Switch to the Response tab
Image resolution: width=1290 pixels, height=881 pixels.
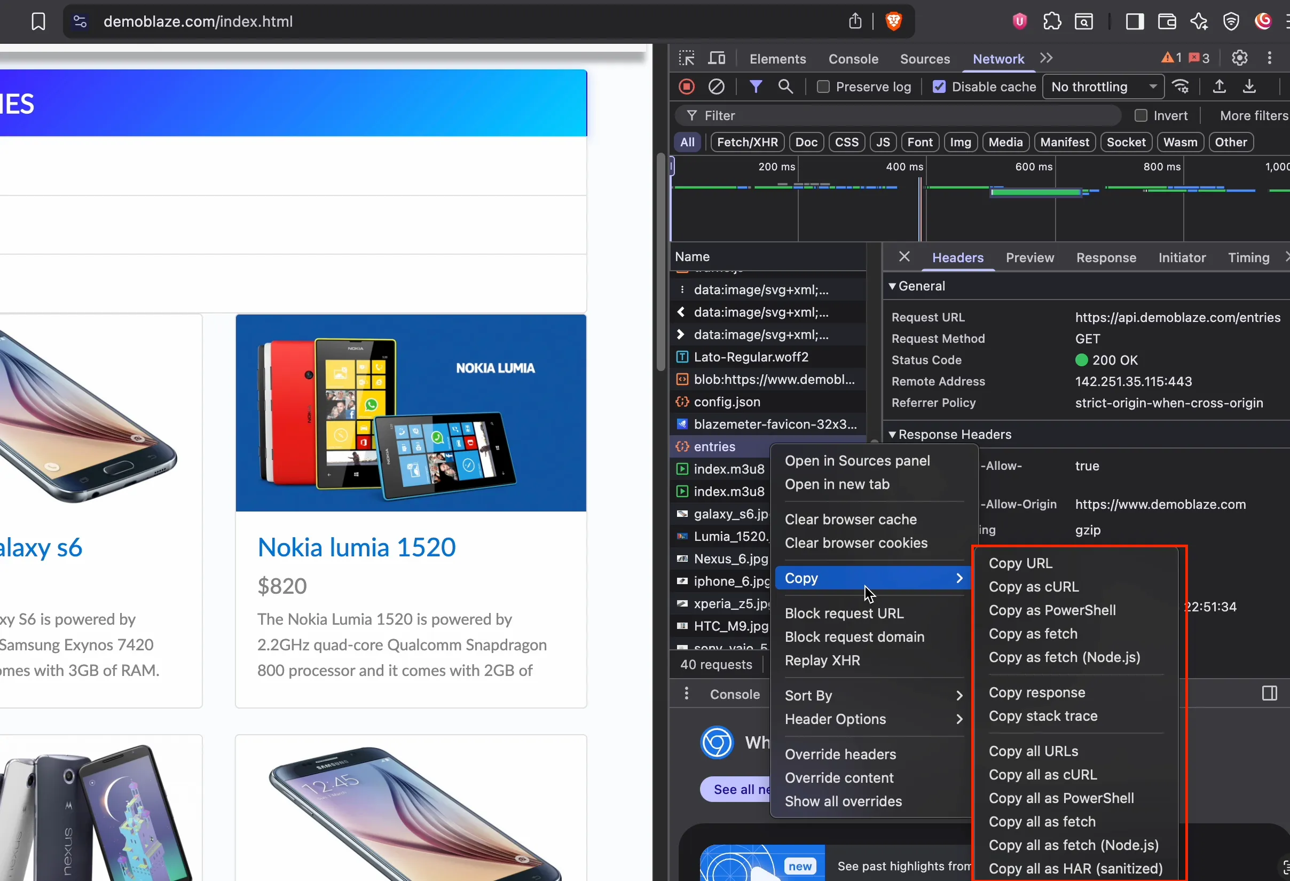1106,257
